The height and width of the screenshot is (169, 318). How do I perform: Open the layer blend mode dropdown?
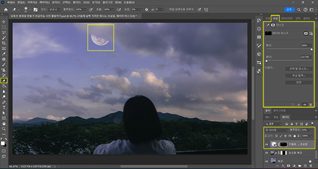click(276, 130)
